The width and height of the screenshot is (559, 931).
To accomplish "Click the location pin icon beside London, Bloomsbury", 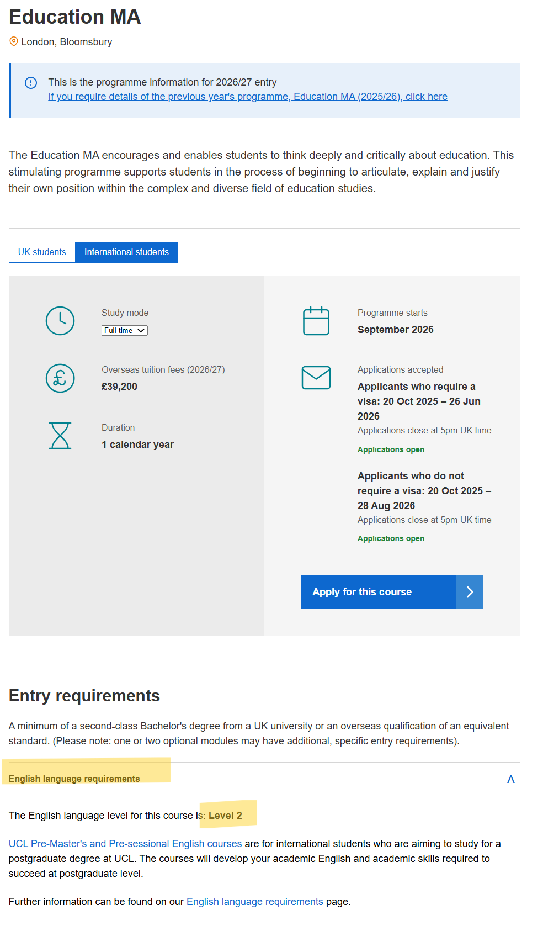I will (x=14, y=41).
